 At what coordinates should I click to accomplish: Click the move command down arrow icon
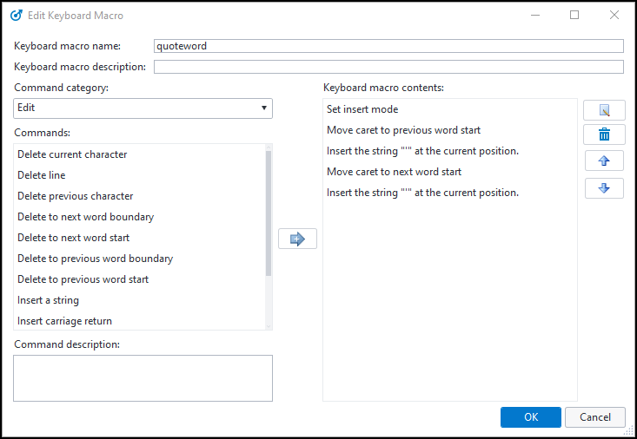point(604,188)
